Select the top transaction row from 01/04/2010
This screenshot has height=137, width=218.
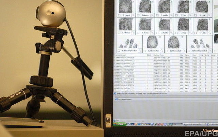point(143,58)
